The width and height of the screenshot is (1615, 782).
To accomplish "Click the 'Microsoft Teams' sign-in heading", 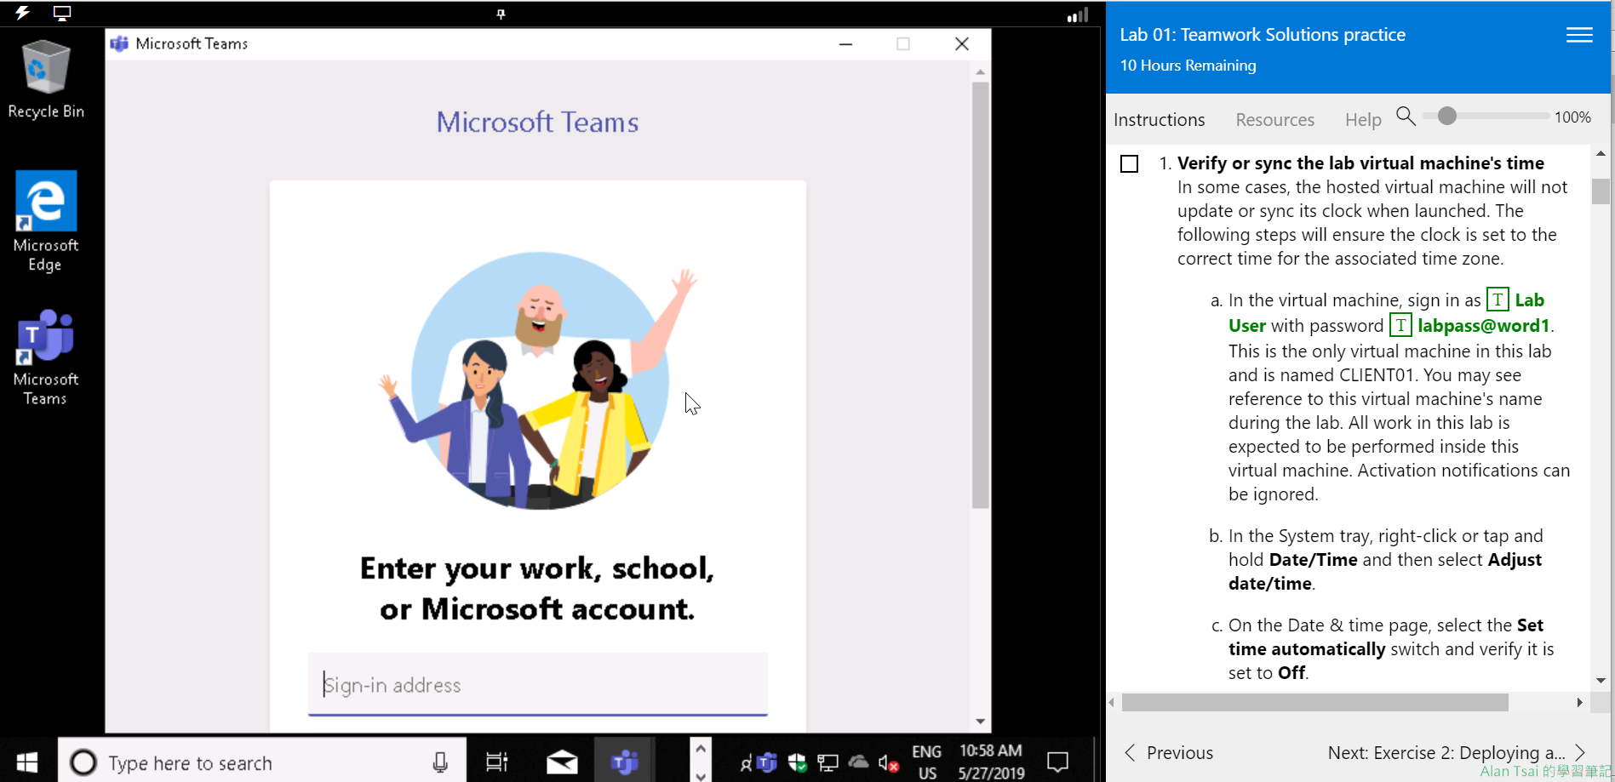I will tap(538, 122).
